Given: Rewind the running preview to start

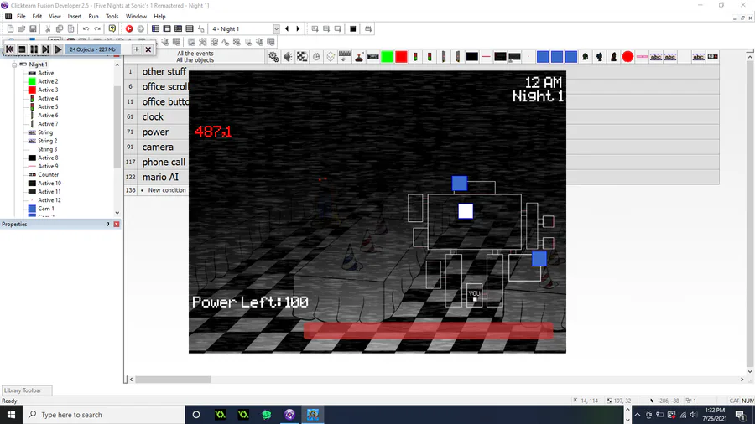Looking at the screenshot, I should tap(9, 49).
